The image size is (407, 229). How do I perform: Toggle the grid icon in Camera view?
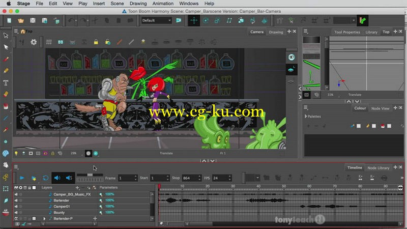49,42
